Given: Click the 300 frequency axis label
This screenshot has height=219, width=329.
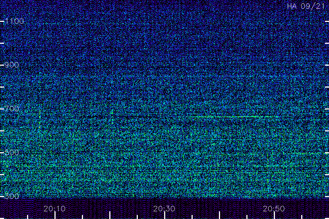Looking at the screenshot, I should point(12,196).
